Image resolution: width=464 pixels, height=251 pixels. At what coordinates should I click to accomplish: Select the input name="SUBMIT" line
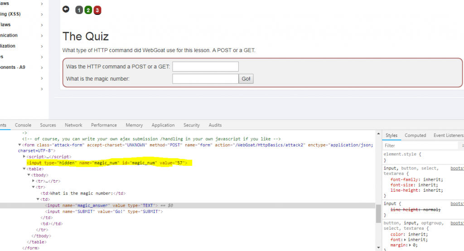point(104,212)
